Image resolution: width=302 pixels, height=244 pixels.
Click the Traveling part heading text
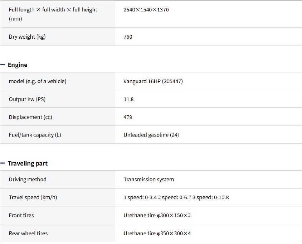pos(28,163)
